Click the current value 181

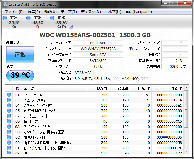104,100
